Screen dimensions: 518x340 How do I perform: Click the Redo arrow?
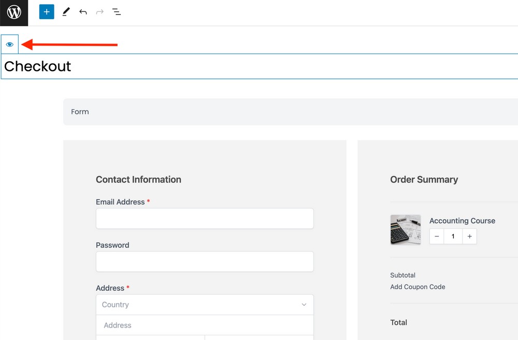click(x=99, y=11)
